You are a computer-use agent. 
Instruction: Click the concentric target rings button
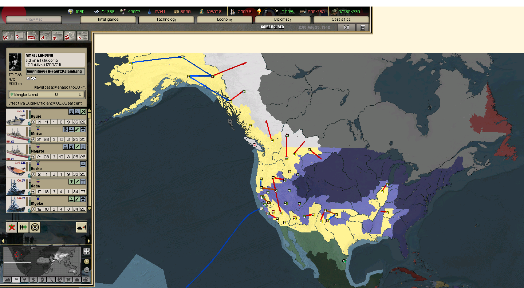point(35,227)
